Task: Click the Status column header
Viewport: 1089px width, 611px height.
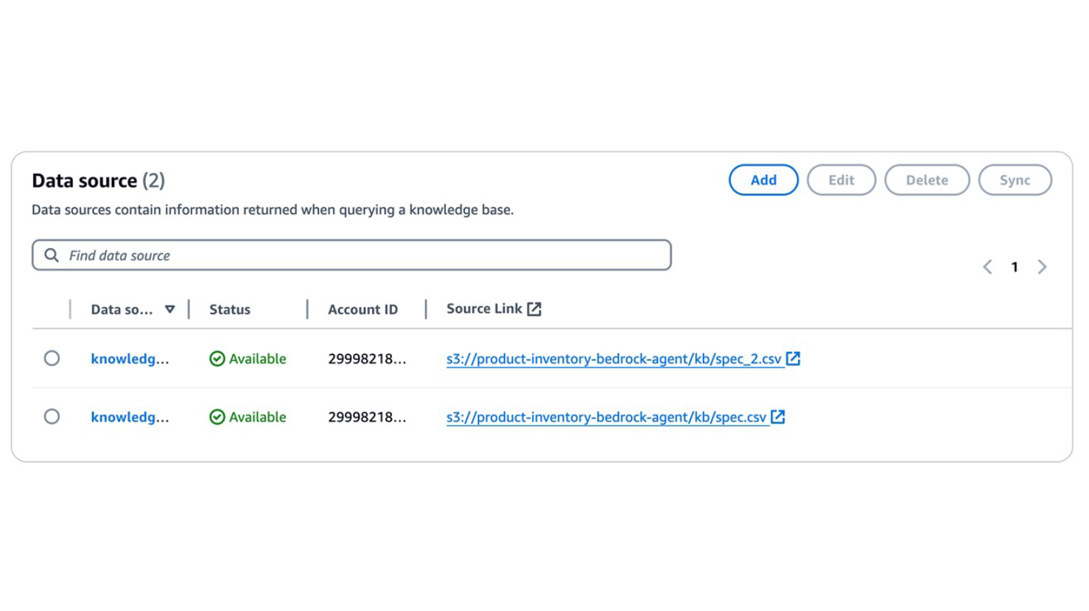Action: [x=230, y=310]
